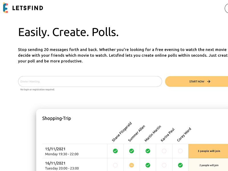The width and height of the screenshot is (228, 171).
Task: Click the Letsfind logo icon
Action: (5, 8)
